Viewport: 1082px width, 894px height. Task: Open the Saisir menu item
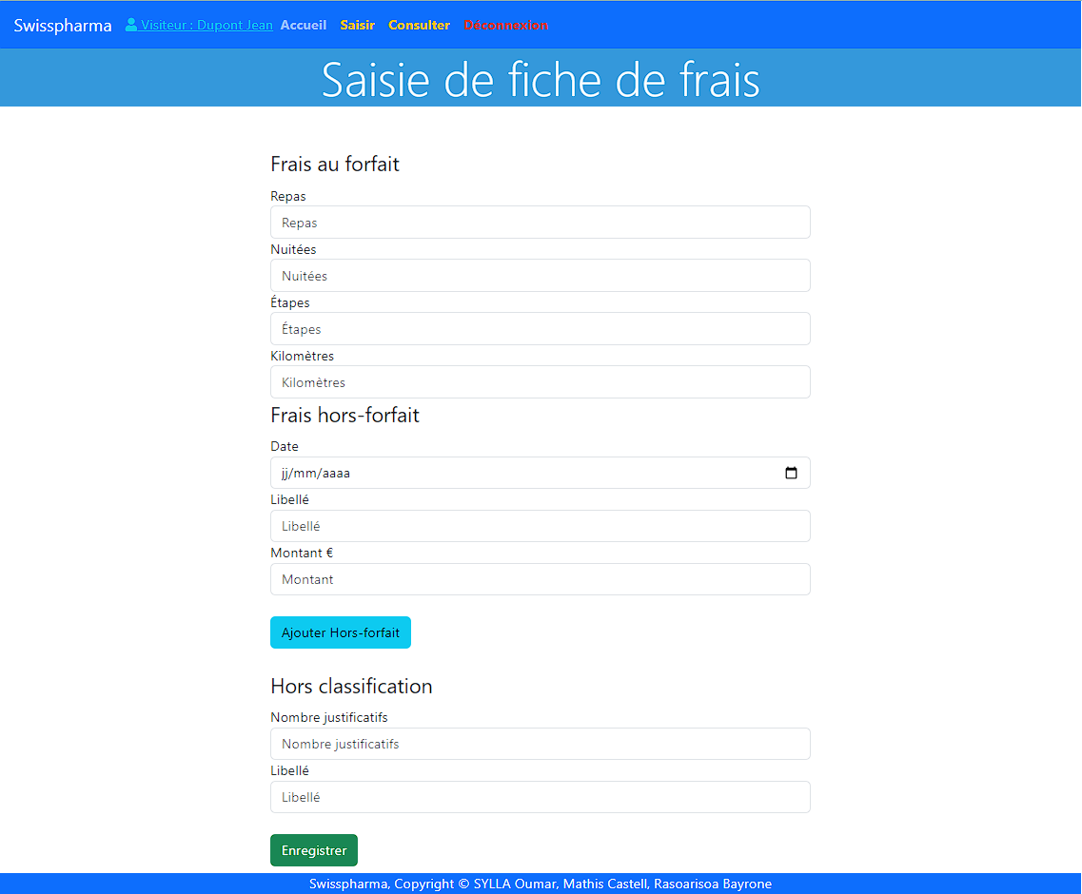coord(358,26)
